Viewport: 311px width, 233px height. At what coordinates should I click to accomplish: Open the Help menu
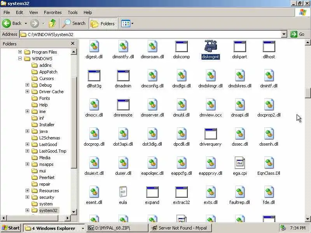(88, 12)
